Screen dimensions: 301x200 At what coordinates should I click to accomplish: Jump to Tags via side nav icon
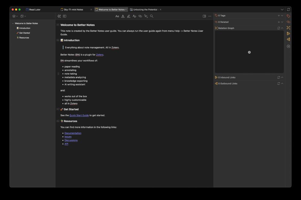288,16
